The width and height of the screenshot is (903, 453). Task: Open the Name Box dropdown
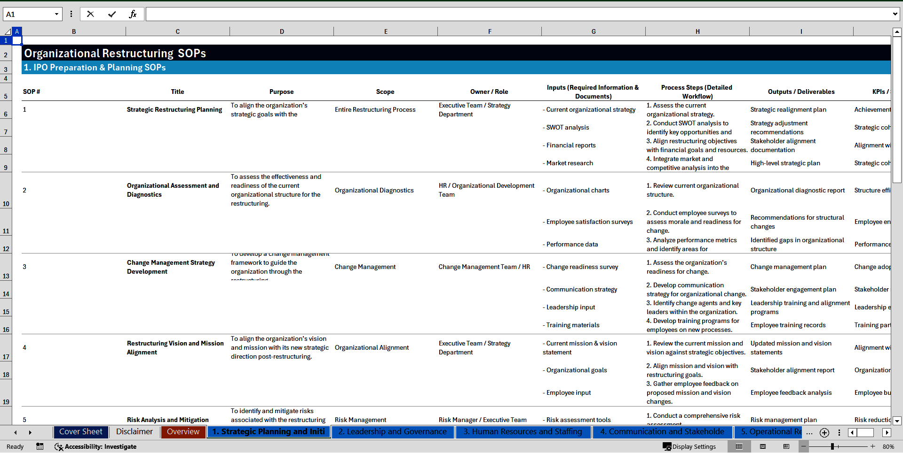tap(56, 14)
